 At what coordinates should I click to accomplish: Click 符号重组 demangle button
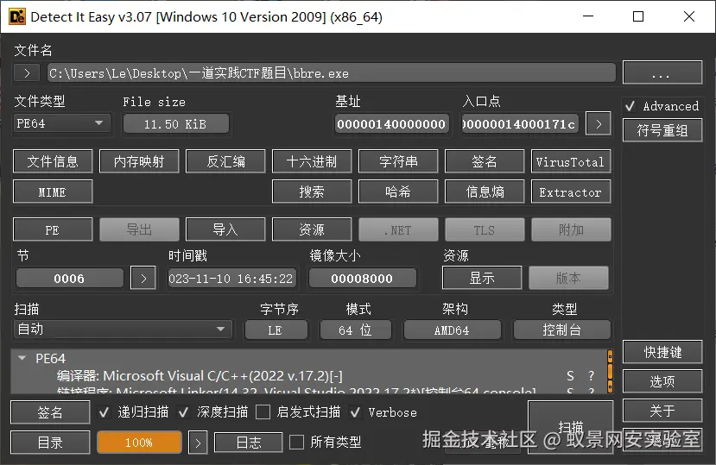pyautogui.click(x=662, y=131)
